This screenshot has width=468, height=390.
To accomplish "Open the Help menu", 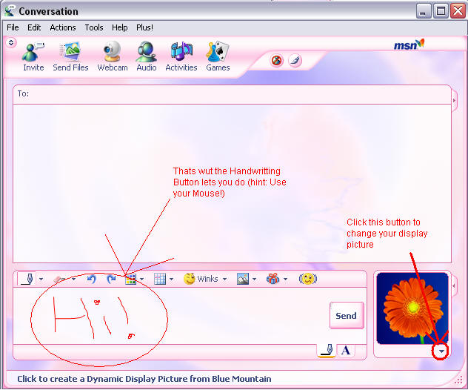I will click(x=120, y=27).
